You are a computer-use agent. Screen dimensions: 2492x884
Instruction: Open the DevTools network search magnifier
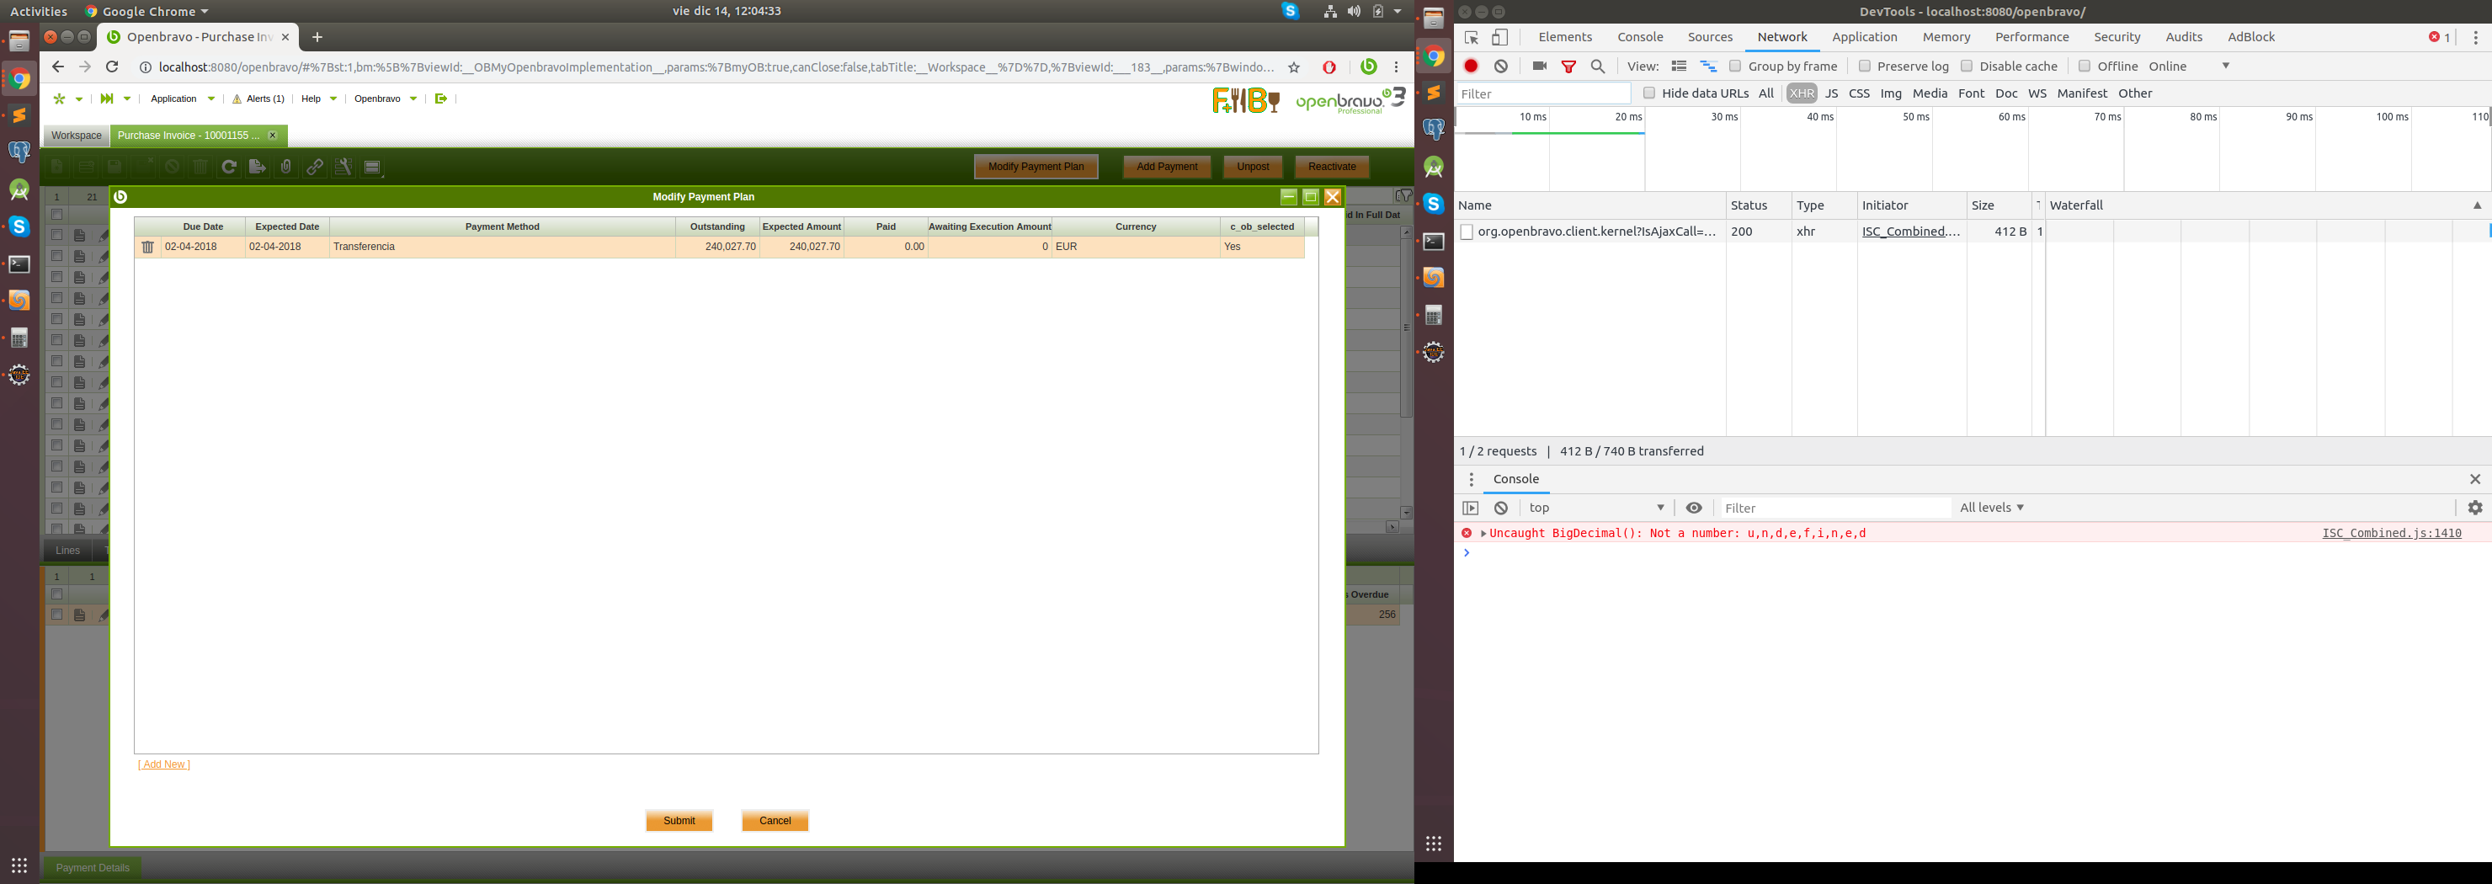1598,66
